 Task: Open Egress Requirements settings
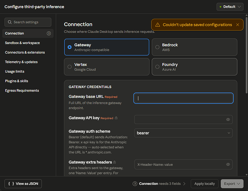point(22,91)
